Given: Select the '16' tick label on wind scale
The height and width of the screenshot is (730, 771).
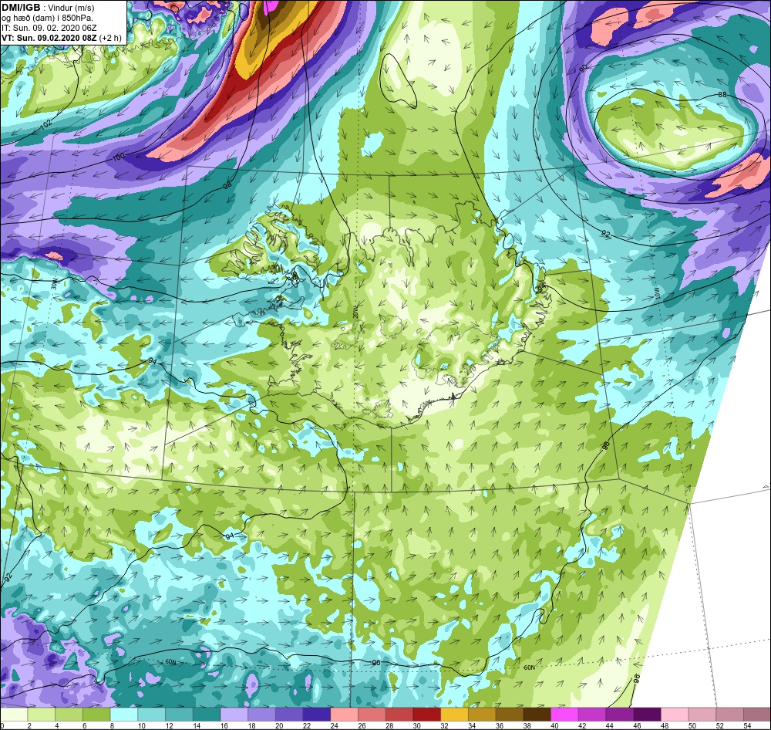Looking at the screenshot, I should (224, 725).
